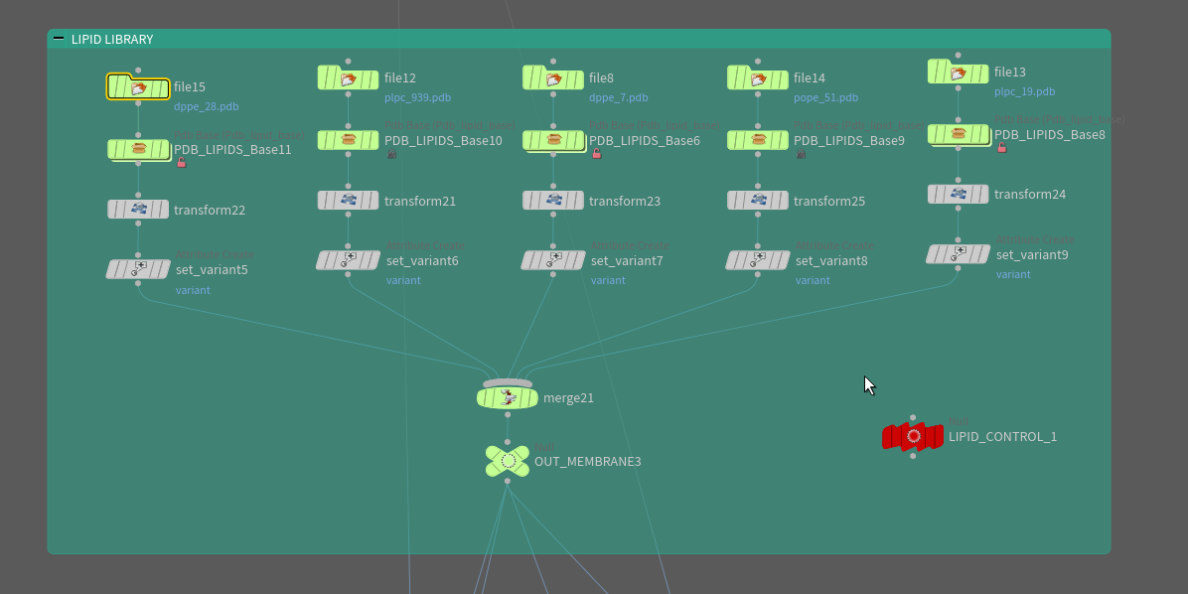Image resolution: width=1188 pixels, height=594 pixels.
Task: Select the transform22 node
Action: click(138, 210)
